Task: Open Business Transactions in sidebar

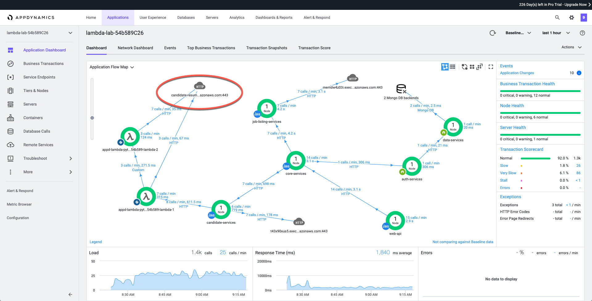Action: 43,64
